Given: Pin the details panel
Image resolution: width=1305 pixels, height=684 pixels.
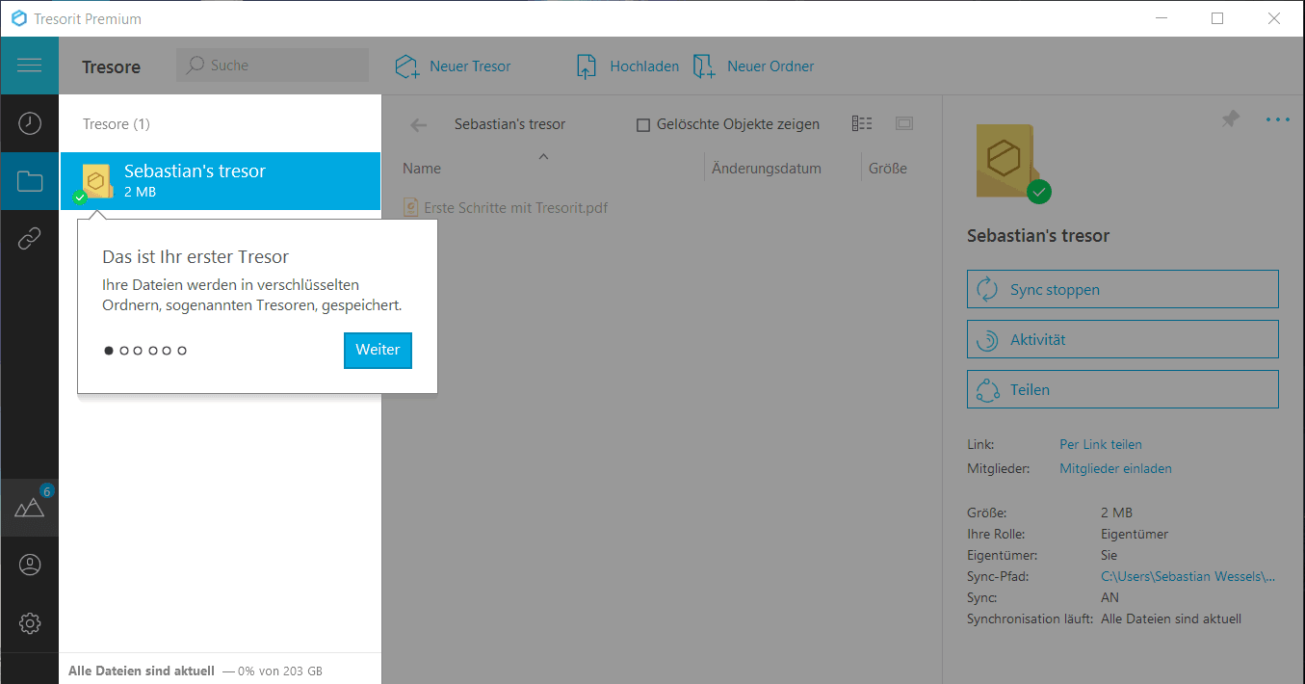Looking at the screenshot, I should coord(1230,119).
